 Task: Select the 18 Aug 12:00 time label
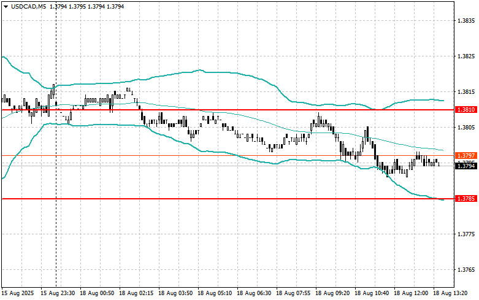[411, 293]
